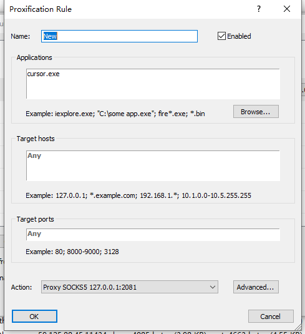Focus the Target ports field
The width and height of the screenshot is (305, 334).
point(153,235)
